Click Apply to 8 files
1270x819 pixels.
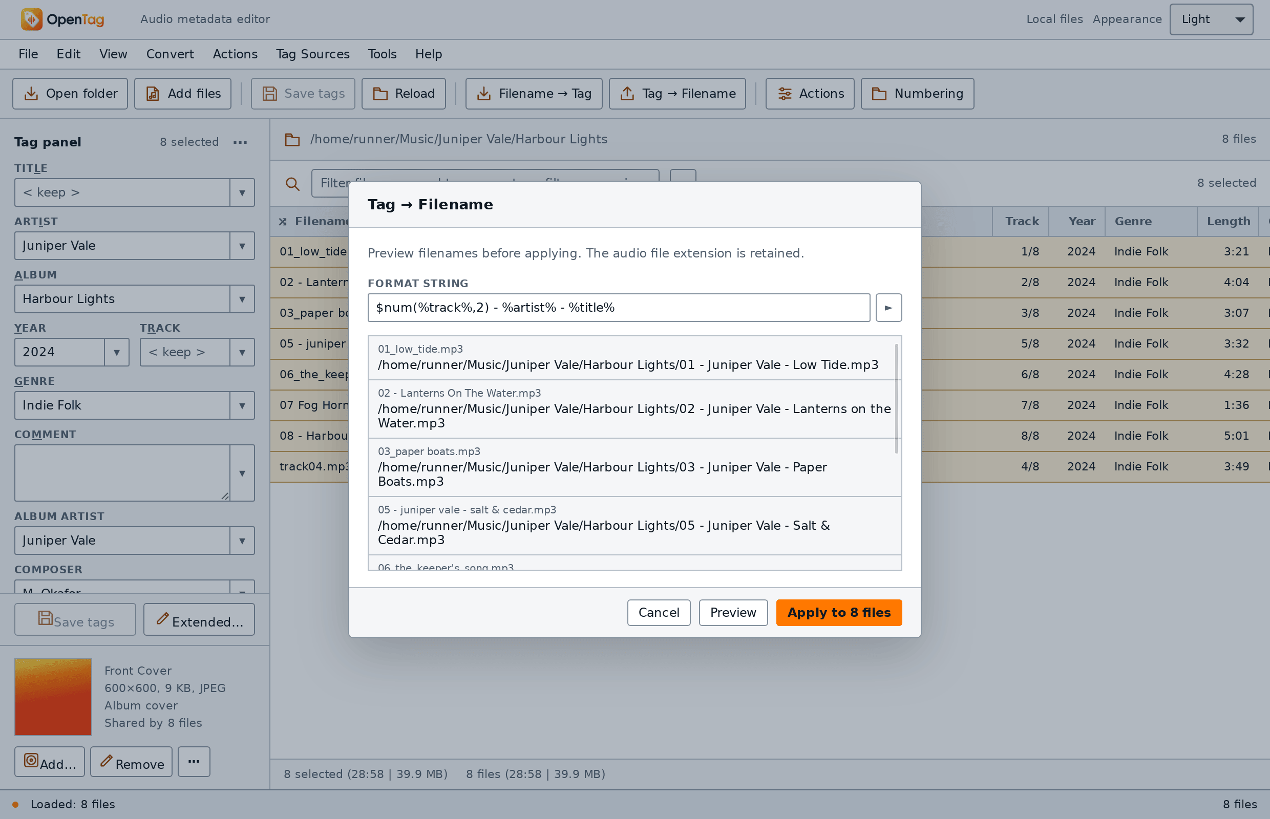[838, 612]
